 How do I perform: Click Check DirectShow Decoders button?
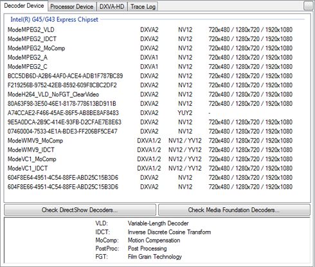(80, 210)
